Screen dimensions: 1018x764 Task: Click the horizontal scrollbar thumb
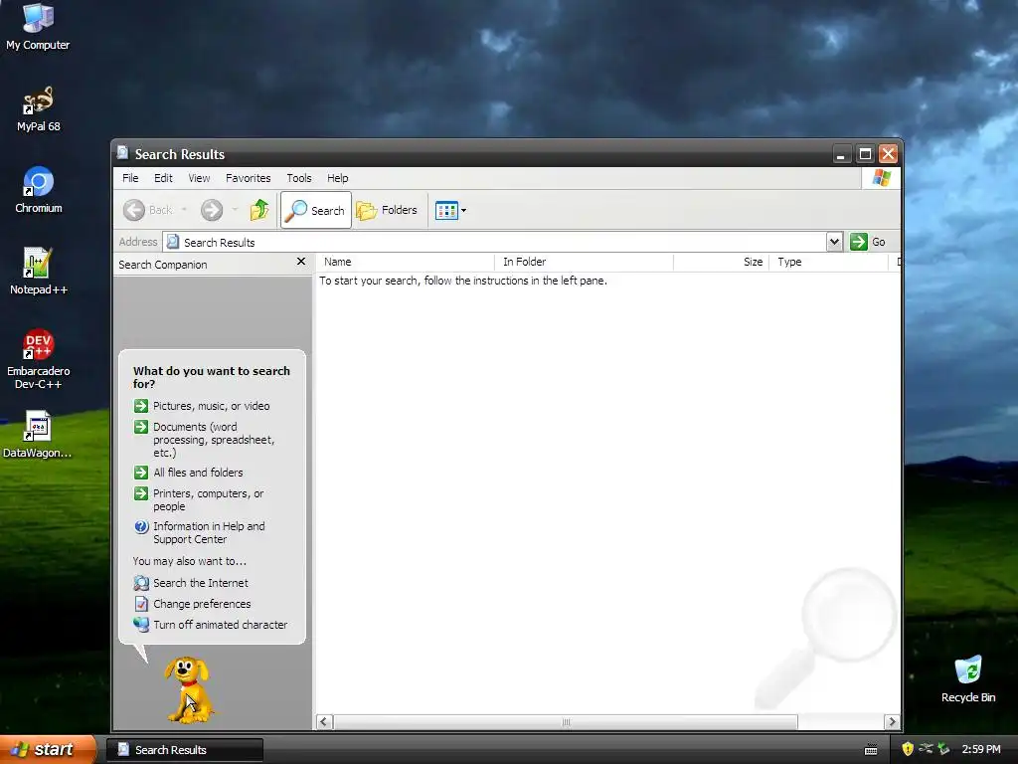coord(566,722)
